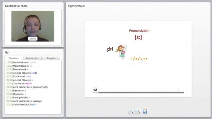The height and width of the screenshot is (119, 212).
Task: Click the 'i / e / u + r' text
Action: 139,59
